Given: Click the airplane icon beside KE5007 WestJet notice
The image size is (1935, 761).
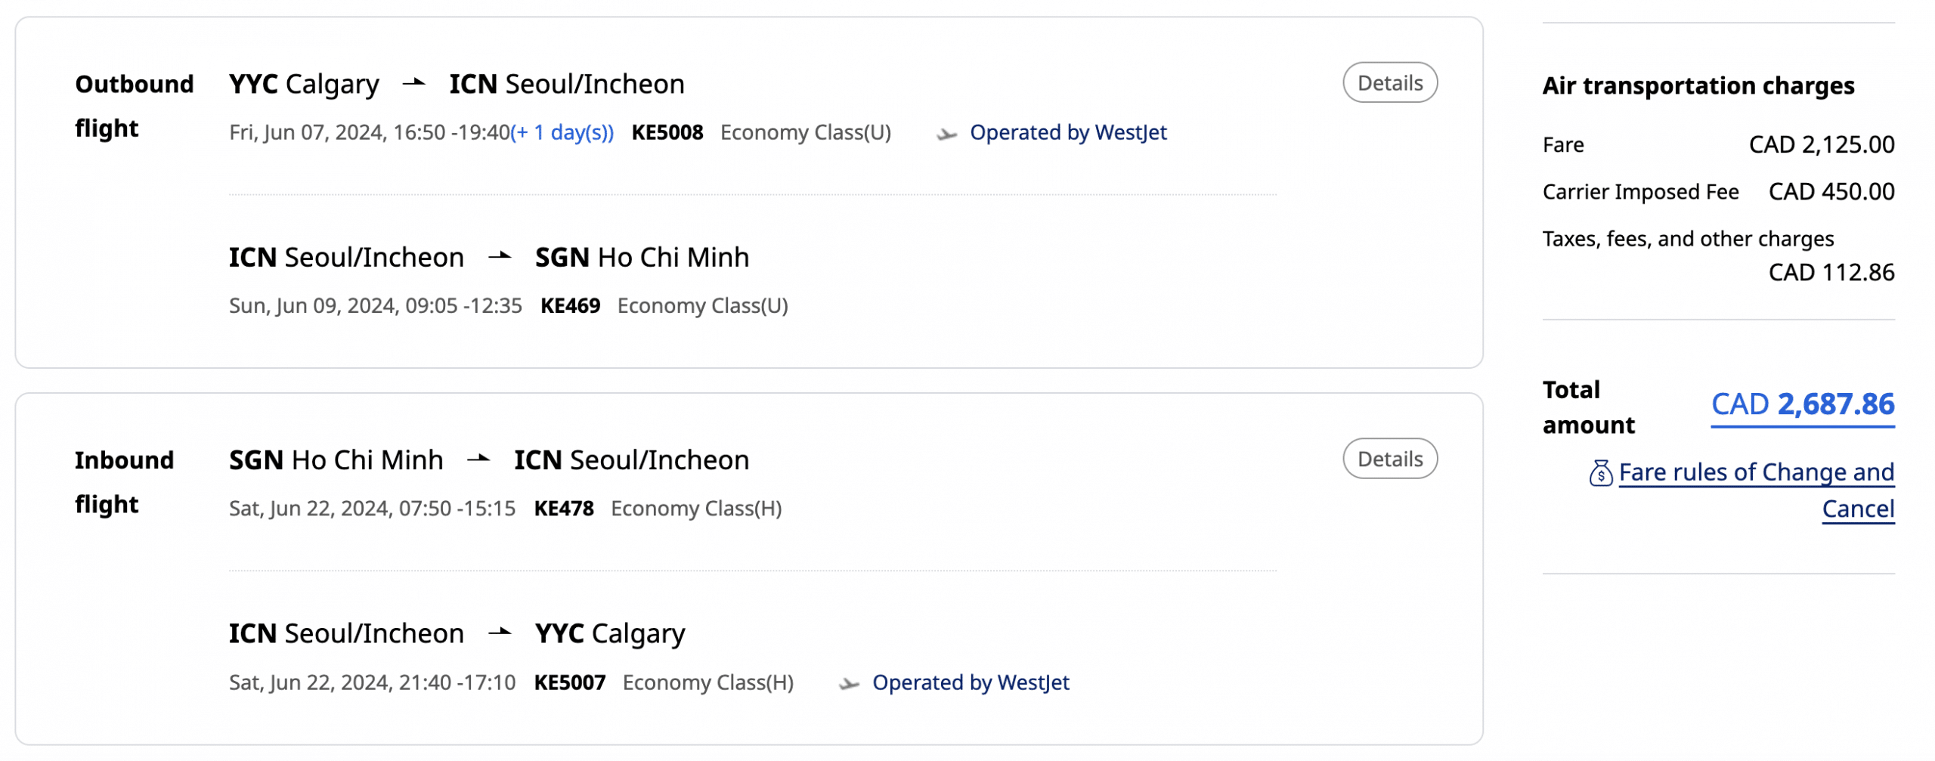Looking at the screenshot, I should 849,684.
